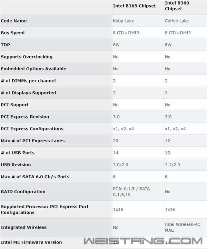207x249 pixels.
Task: Click the Kaby Lake cell
Action: pyautogui.click(x=124, y=21)
